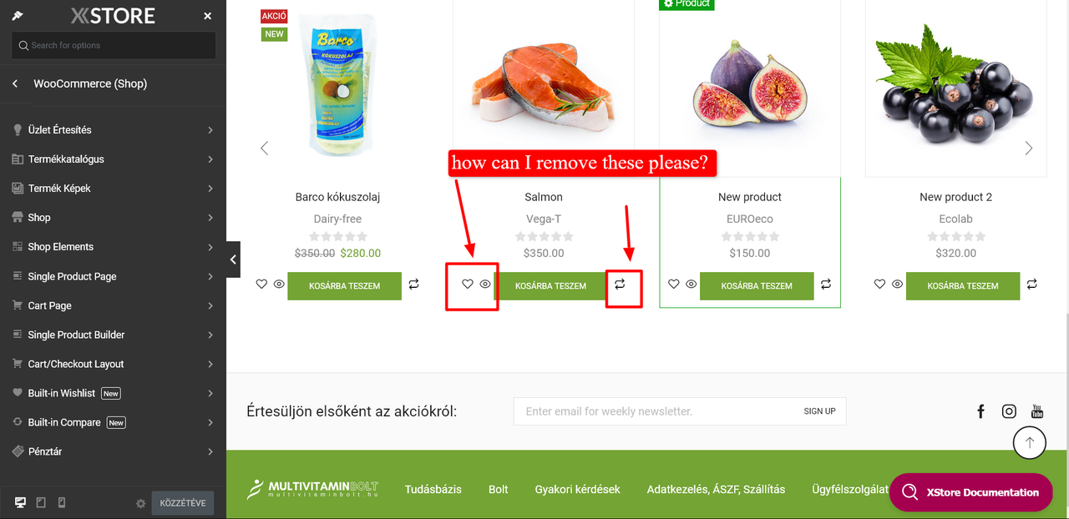Image resolution: width=1069 pixels, height=519 pixels.
Task: Switch to mobile preview device icon
Action: (x=61, y=503)
